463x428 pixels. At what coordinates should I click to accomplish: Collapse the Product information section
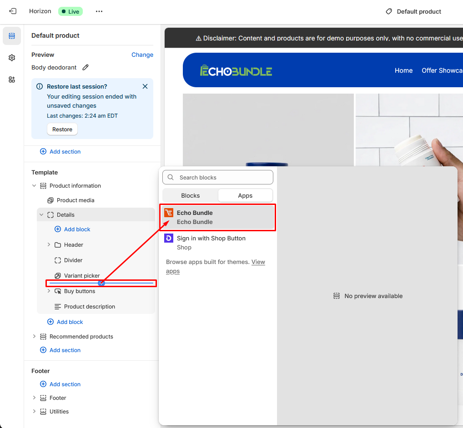pos(34,186)
